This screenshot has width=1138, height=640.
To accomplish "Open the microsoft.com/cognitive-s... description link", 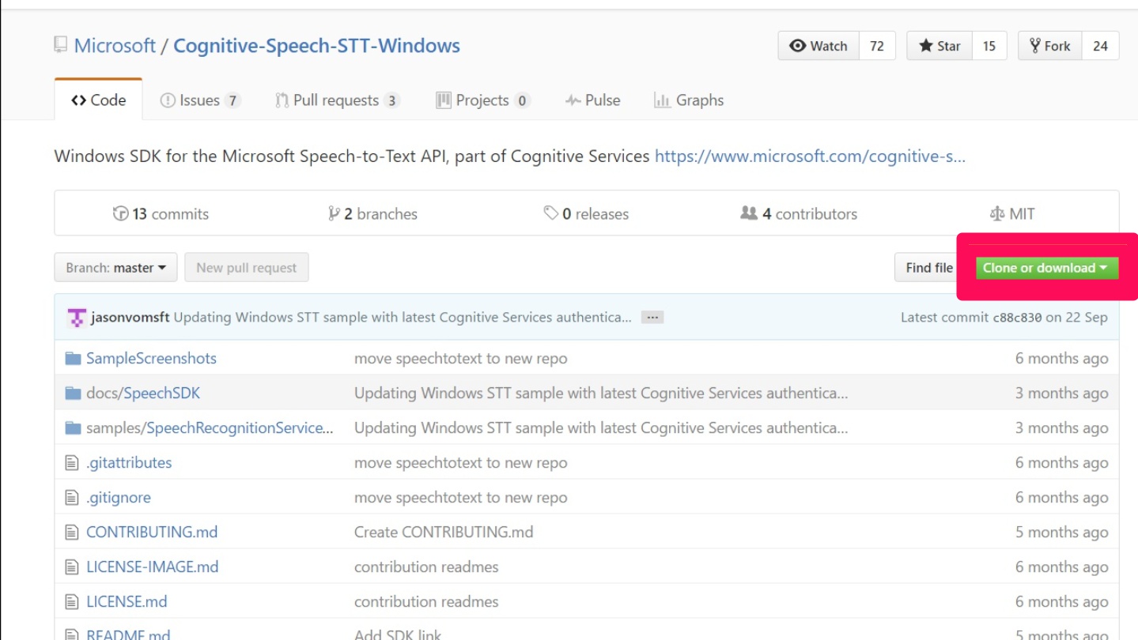I will click(811, 156).
